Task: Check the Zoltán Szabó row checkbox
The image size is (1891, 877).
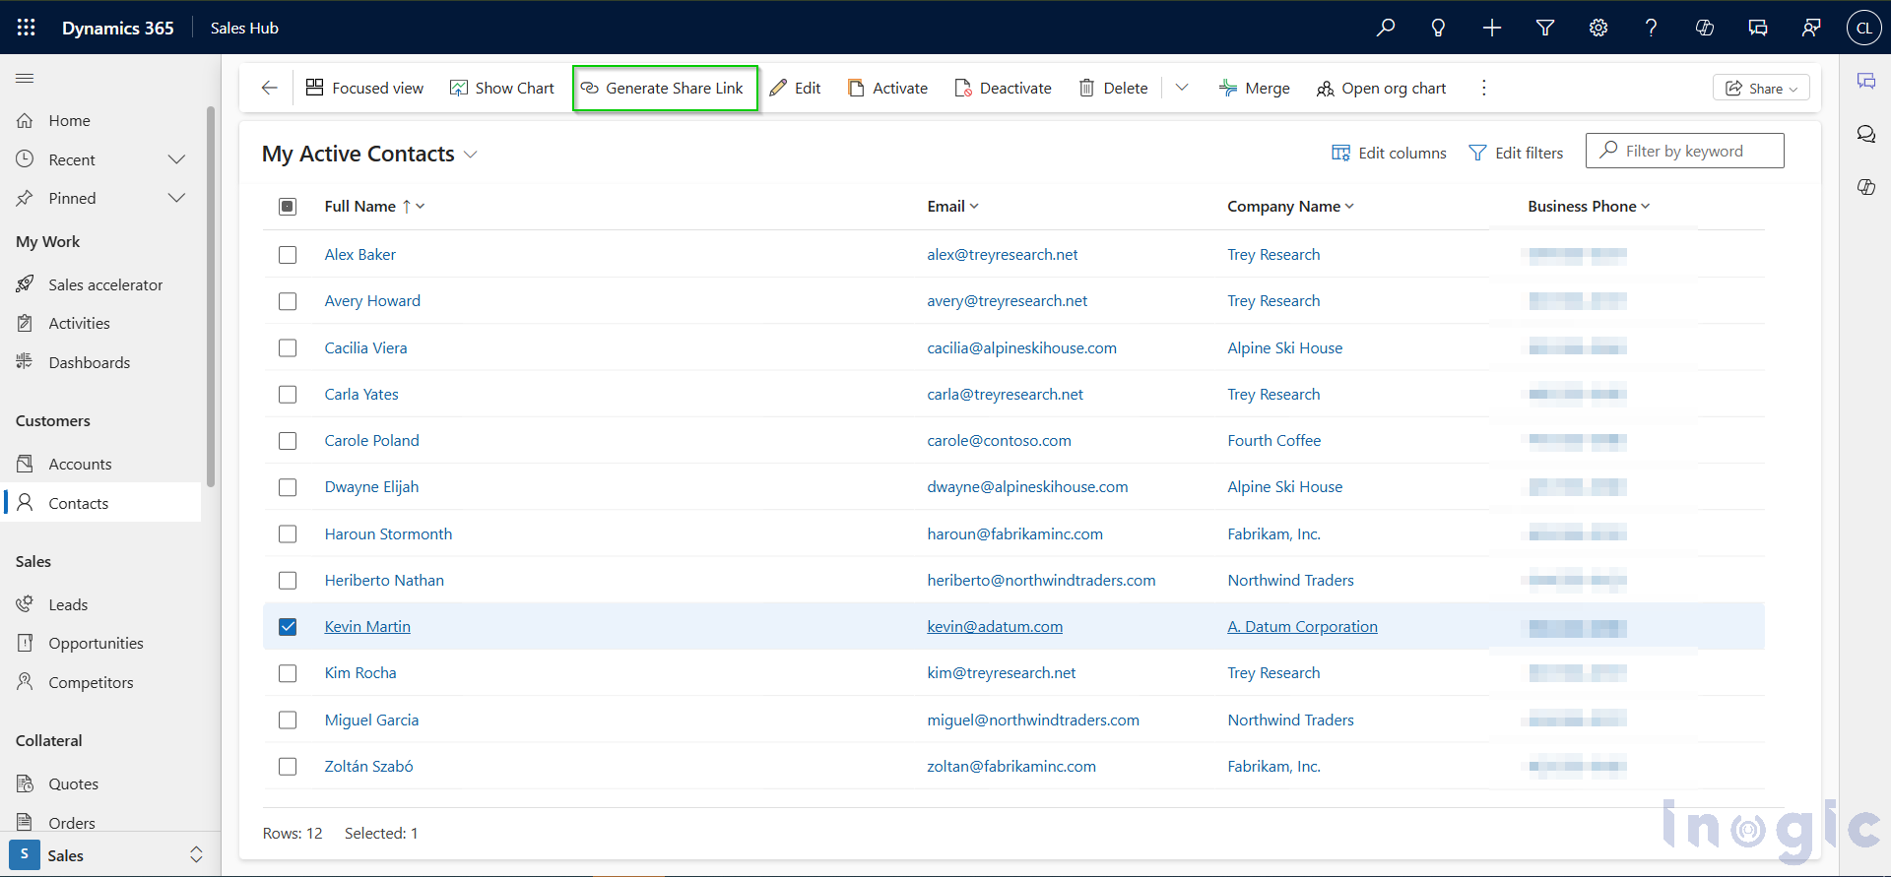Action: [288, 767]
